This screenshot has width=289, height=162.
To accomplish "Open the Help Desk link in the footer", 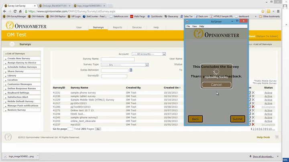I will point(263,137).
